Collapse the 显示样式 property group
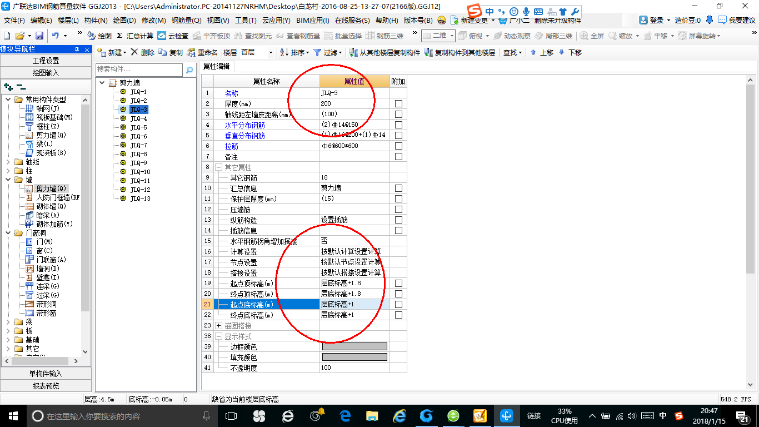759x427 pixels. tap(219, 336)
